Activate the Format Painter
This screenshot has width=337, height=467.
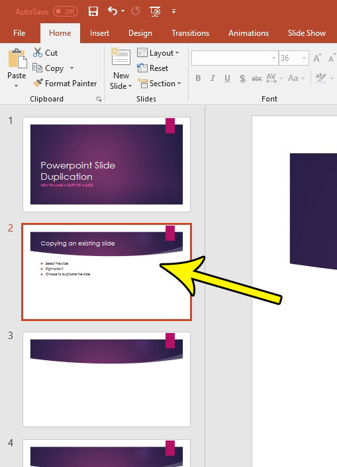[65, 84]
